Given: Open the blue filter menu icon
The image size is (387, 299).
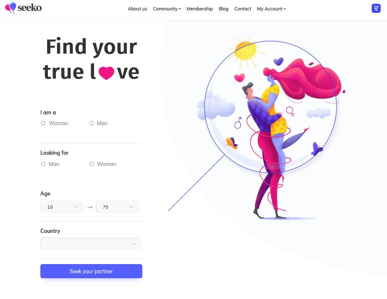Looking at the screenshot, I should (x=376, y=8).
